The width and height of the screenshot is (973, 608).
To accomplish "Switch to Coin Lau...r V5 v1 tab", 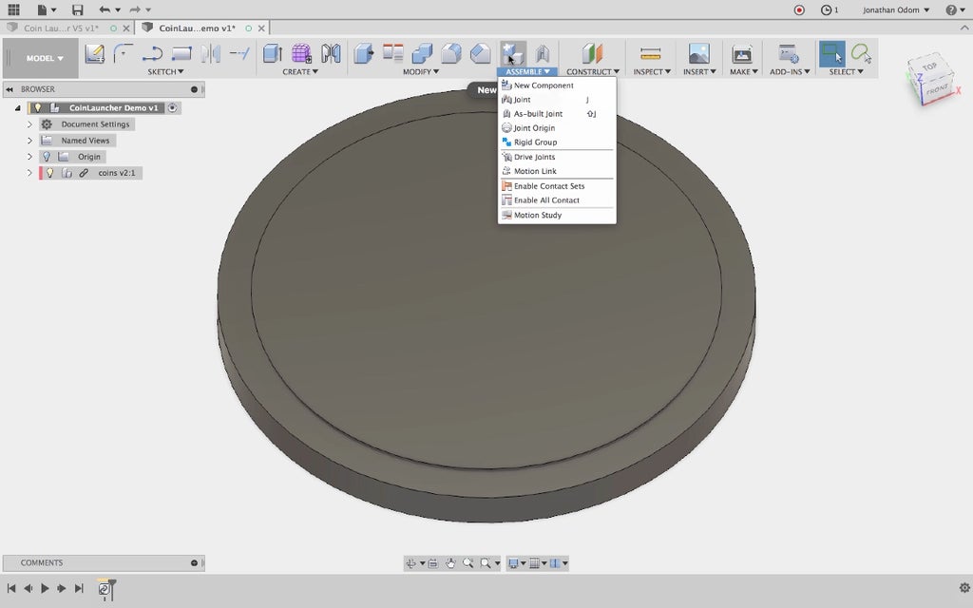I will tap(61, 28).
